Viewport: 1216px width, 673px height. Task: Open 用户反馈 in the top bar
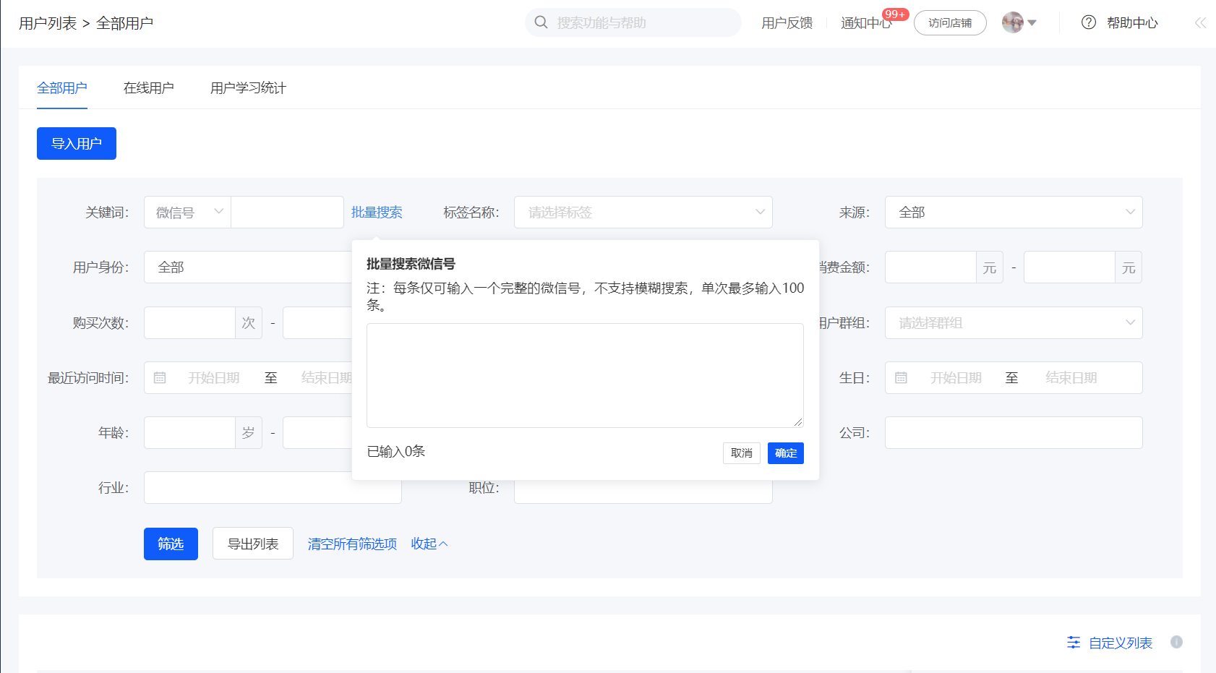pyautogui.click(x=787, y=23)
